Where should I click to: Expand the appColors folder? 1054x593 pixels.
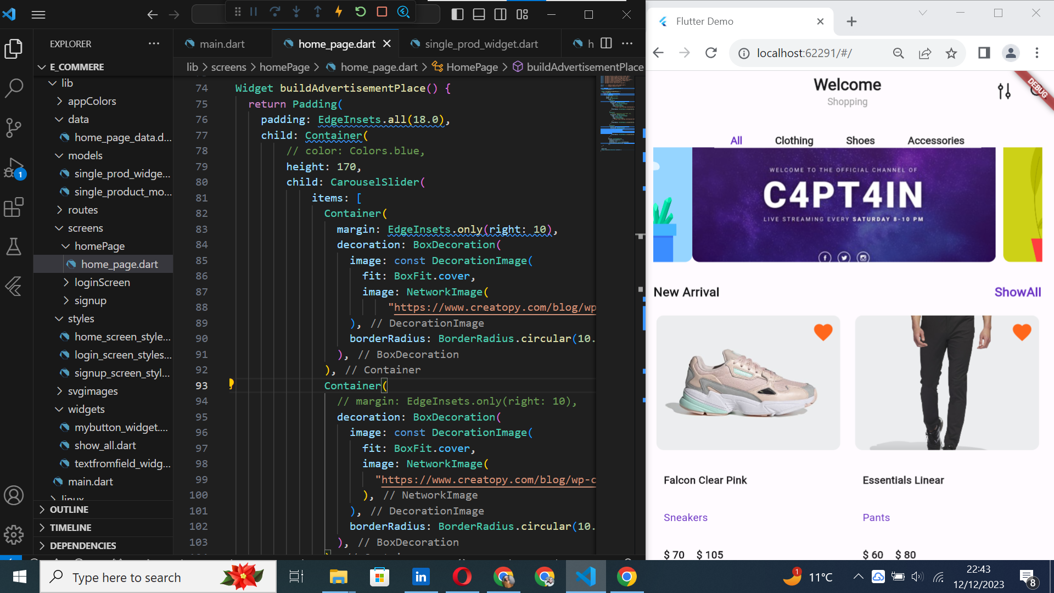[92, 101]
